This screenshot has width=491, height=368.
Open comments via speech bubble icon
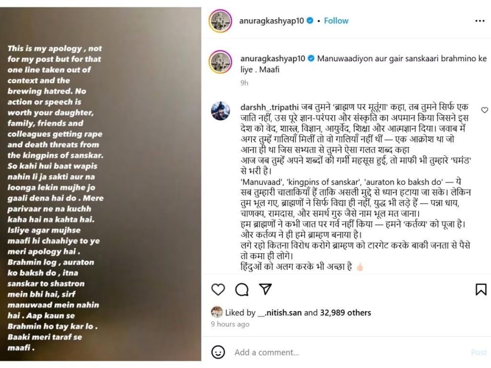pyautogui.click(x=242, y=289)
